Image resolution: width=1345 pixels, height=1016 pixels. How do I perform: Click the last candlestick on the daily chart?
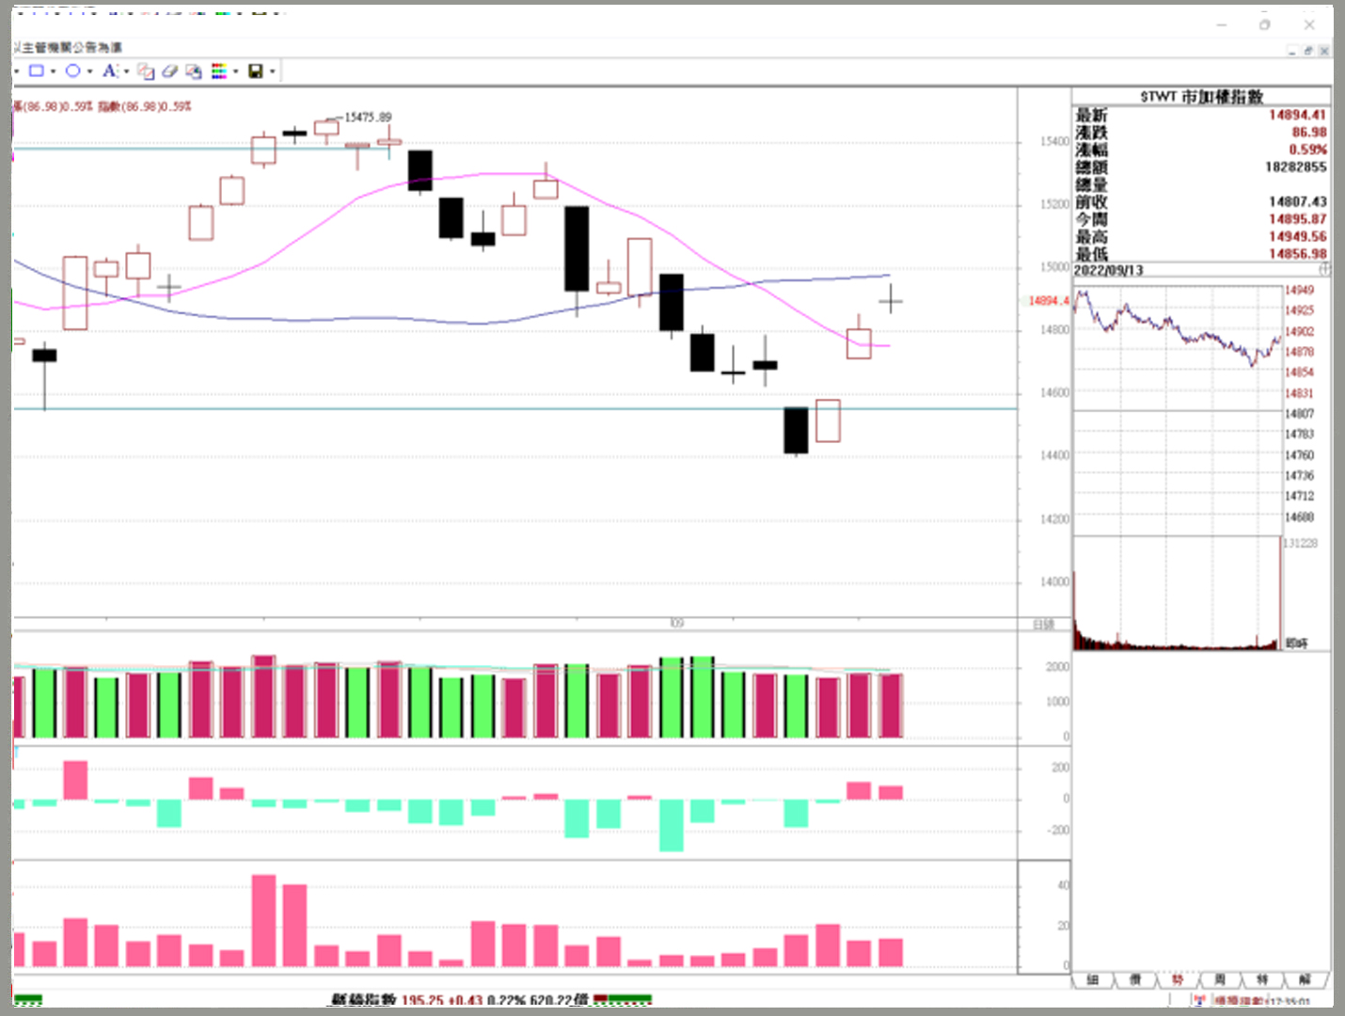click(x=891, y=301)
